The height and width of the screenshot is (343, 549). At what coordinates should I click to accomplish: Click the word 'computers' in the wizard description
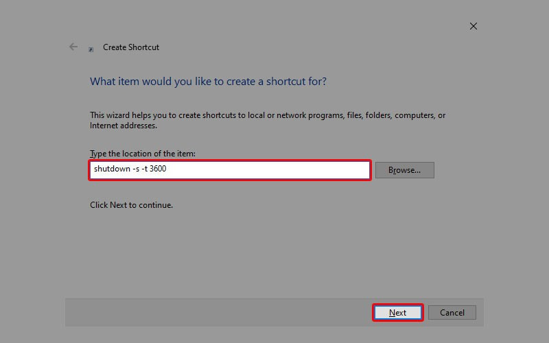tap(414, 115)
